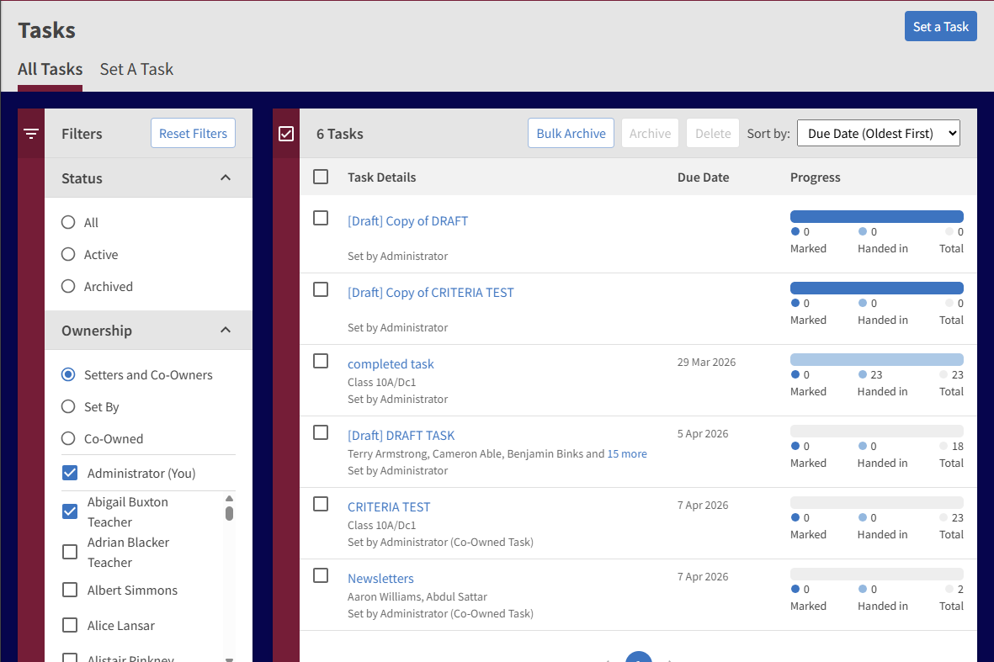Click the Delete button
The image size is (994, 662).
tap(713, 133)
